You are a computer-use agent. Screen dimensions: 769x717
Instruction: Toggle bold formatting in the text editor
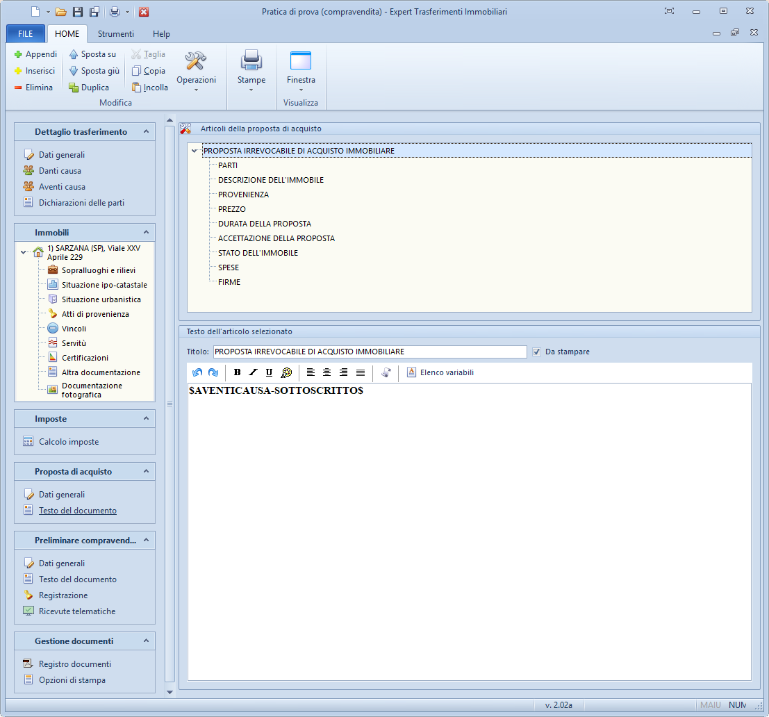(x=238, y=372)
